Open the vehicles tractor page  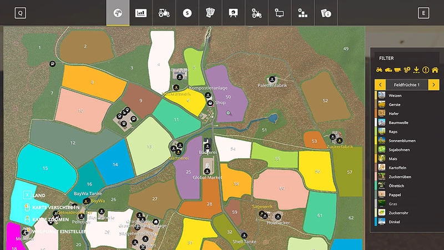[164, 13]
